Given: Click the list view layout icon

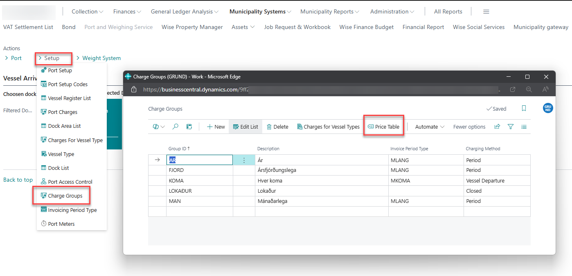Looking at the screenshot, I should pos(524,127).
